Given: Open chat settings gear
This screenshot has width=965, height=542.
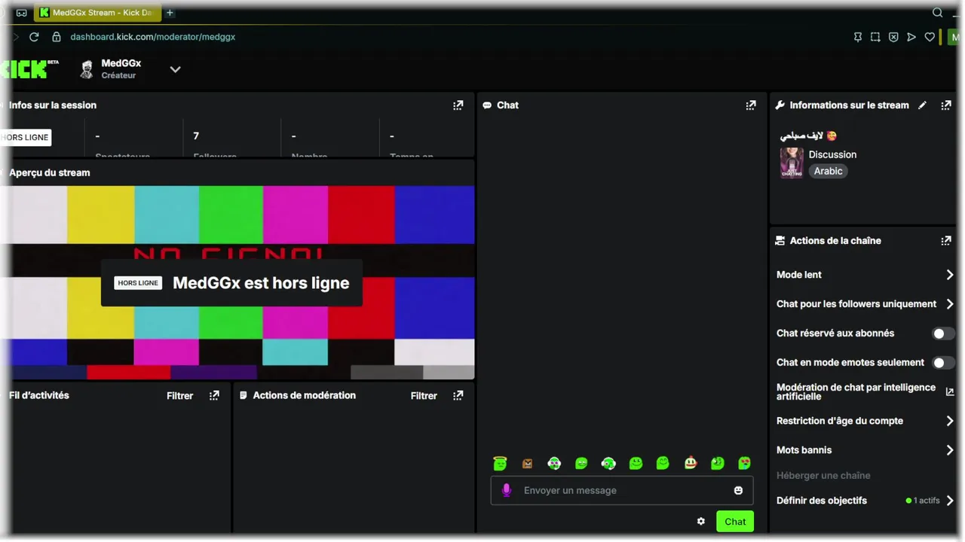Looking at the screenshot, I should (x=701, y=521).
